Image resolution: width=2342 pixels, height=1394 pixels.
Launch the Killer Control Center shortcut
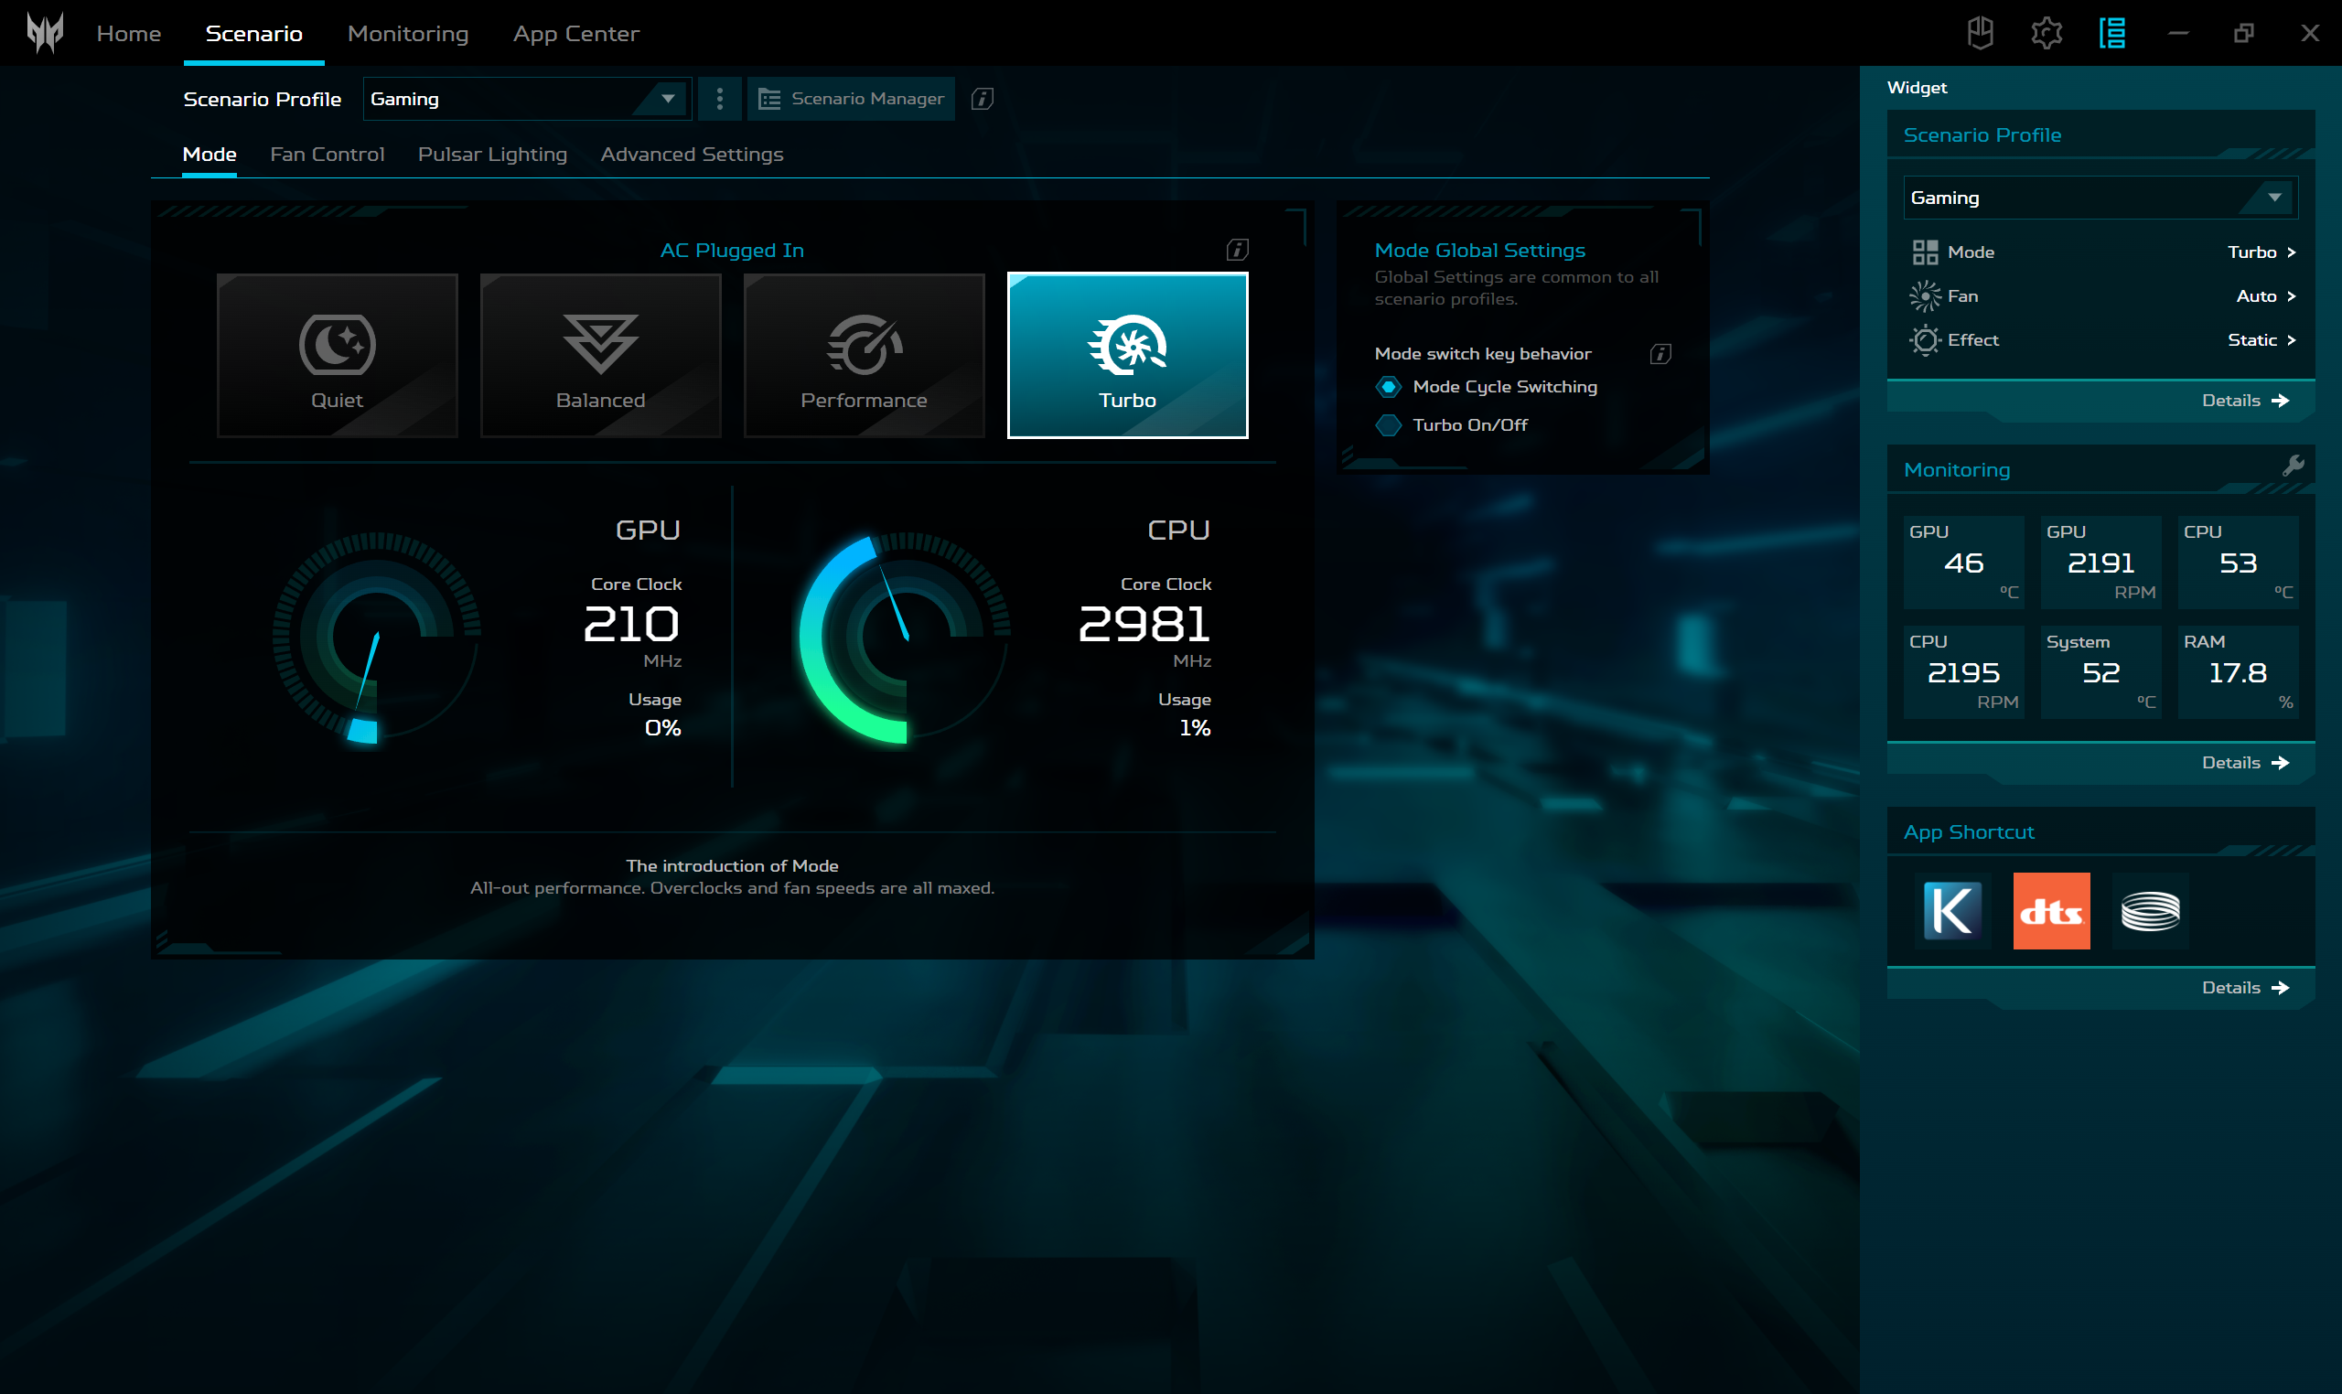pyautogui.click(x=1952, y=909)
